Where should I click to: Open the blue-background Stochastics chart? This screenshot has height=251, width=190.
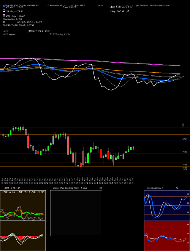(x=167, y=205)
